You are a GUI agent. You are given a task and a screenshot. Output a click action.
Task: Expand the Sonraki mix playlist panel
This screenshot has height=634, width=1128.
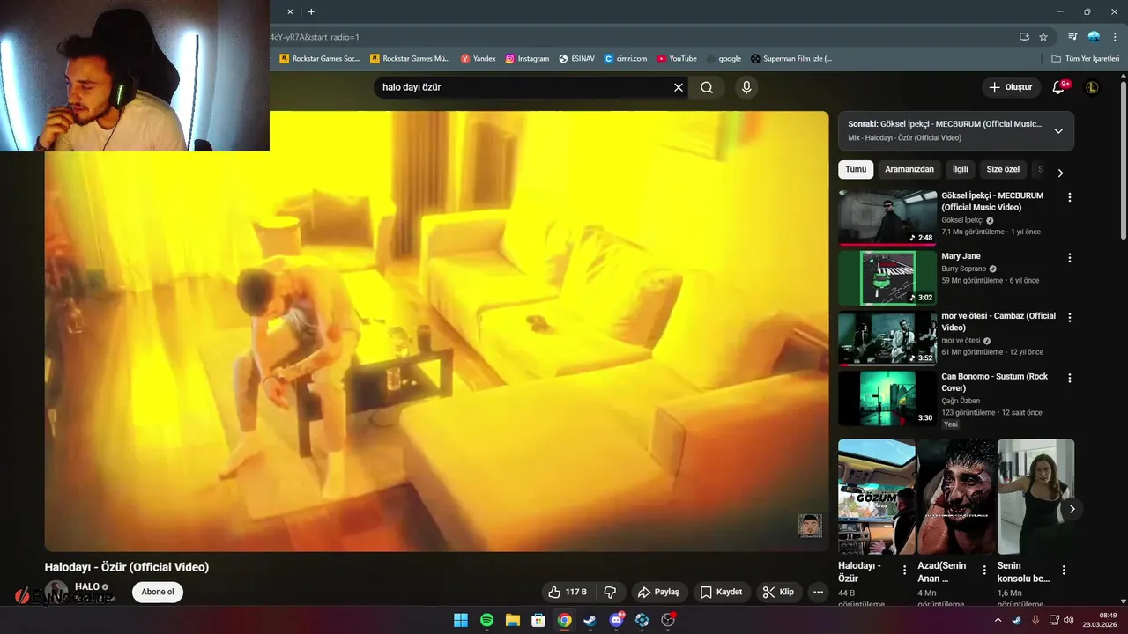pyautogui.click(x=1058, y=131)
